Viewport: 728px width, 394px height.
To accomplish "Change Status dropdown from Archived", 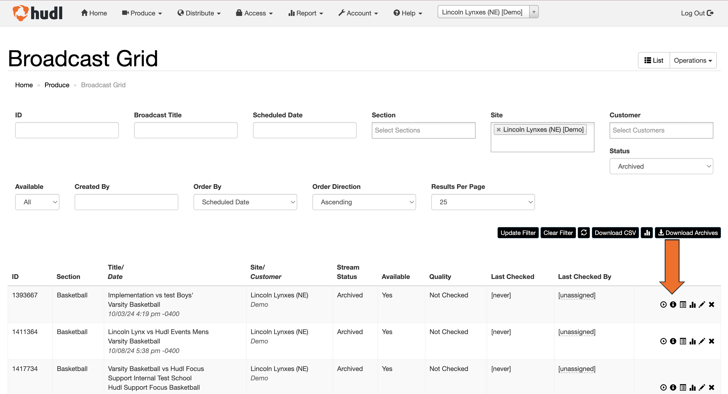I will pyautogui.click(x=661, y=166).
